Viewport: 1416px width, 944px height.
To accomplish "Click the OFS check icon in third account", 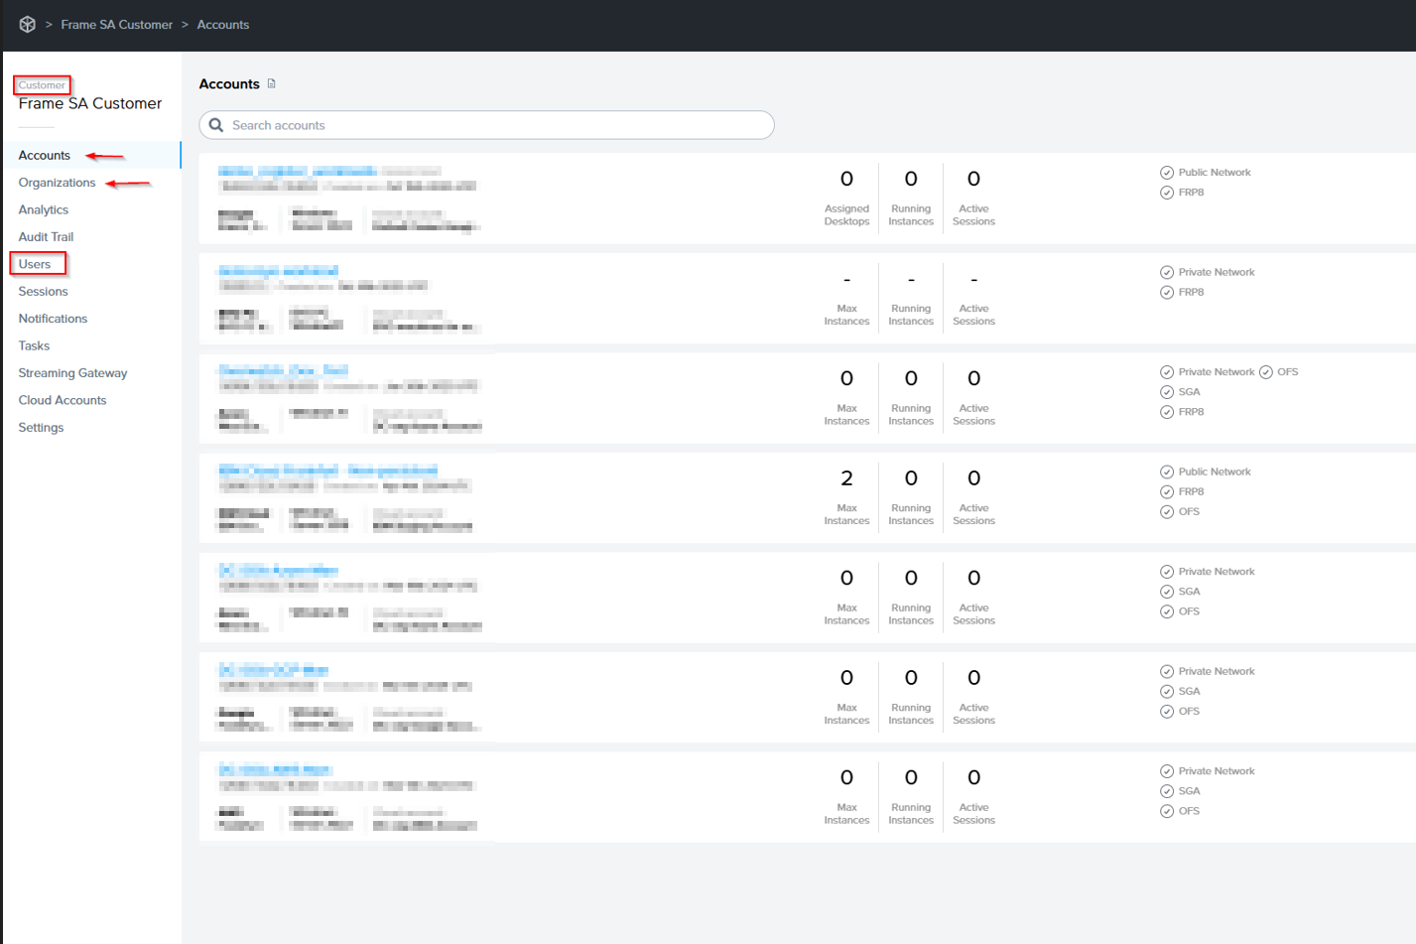I will point(1266,372).
